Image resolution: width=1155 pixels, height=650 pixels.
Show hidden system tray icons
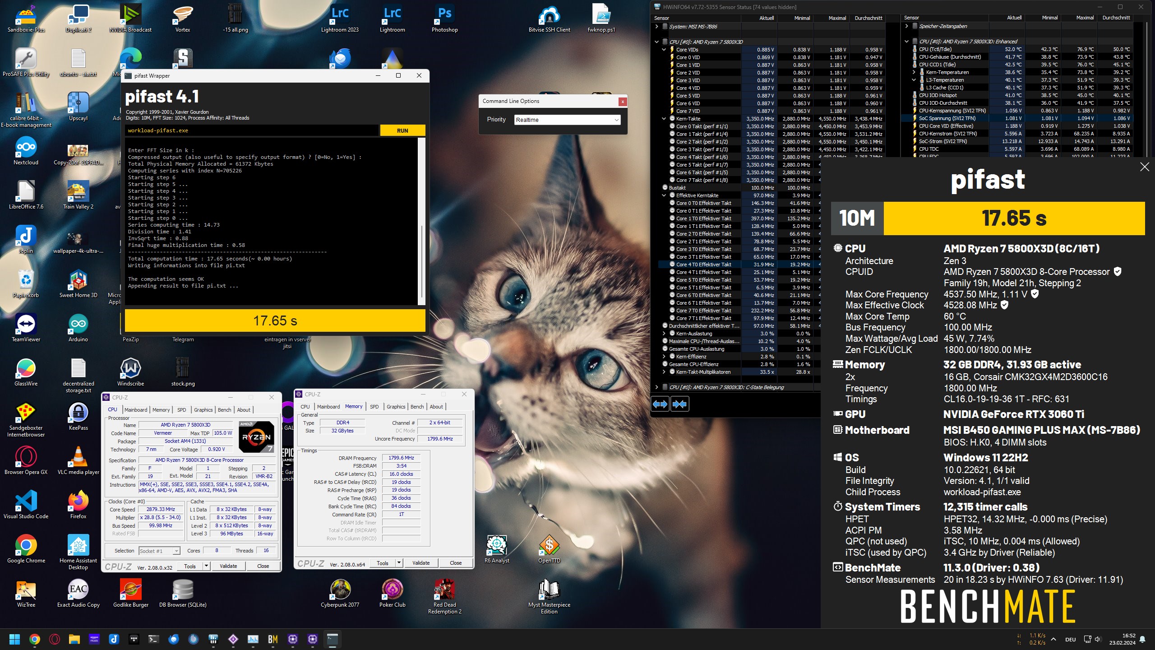coord(1053,639)
